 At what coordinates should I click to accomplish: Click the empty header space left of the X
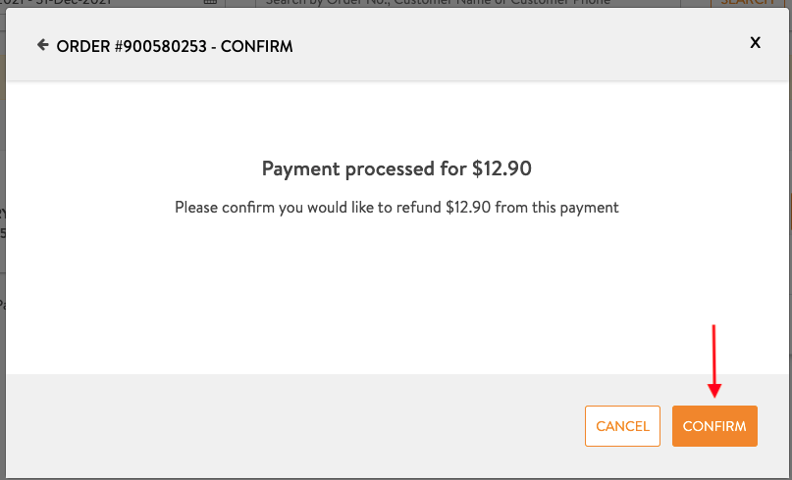pos(540,45)
